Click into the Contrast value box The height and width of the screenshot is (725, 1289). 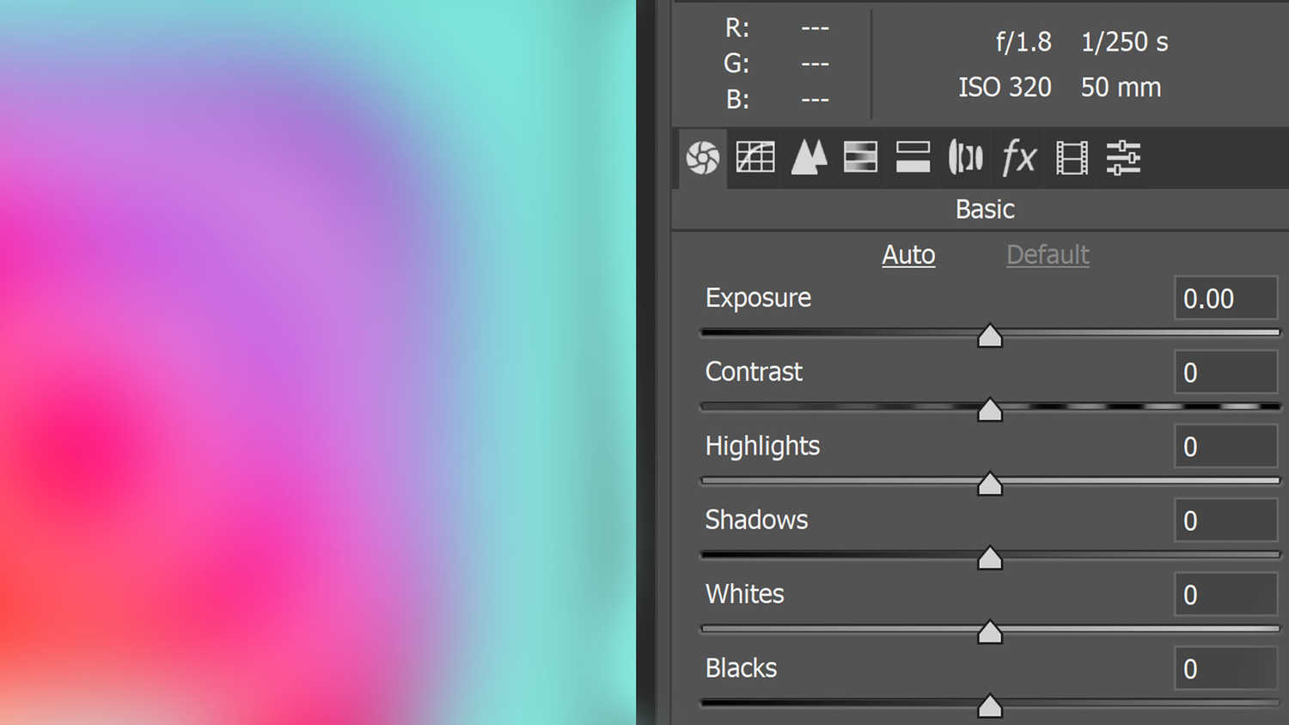pos(1225,373)
